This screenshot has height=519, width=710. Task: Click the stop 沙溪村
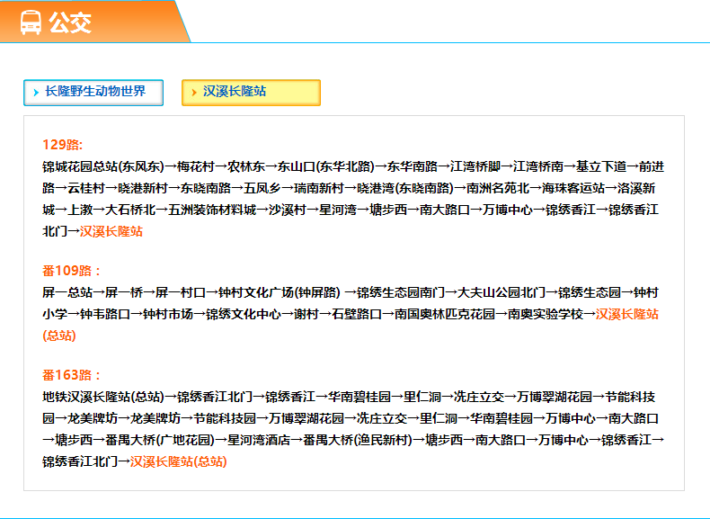point(288,210)
